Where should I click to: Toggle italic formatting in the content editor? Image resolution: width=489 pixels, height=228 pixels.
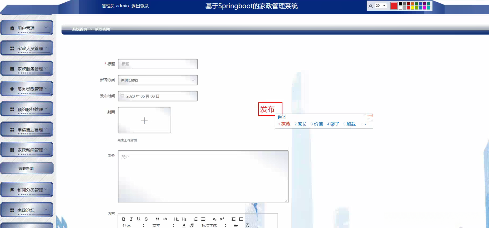coord(131,219)
